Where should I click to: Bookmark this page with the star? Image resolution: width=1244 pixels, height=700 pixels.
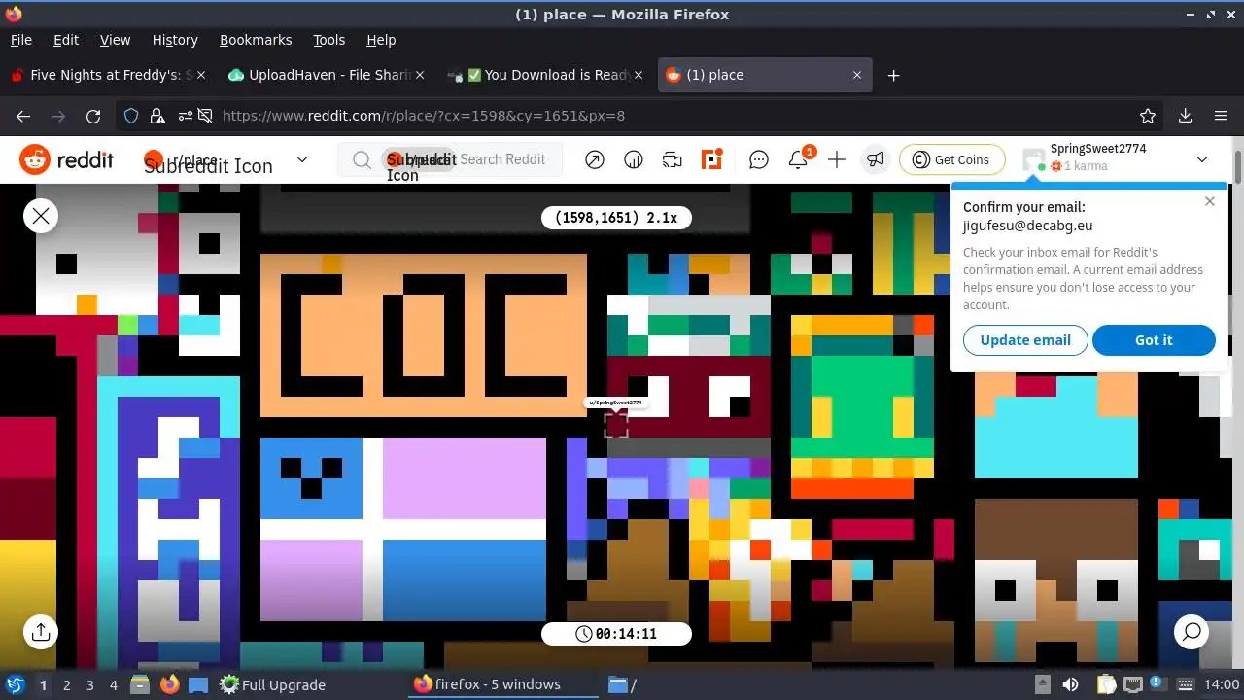[x=1148, y=116]
